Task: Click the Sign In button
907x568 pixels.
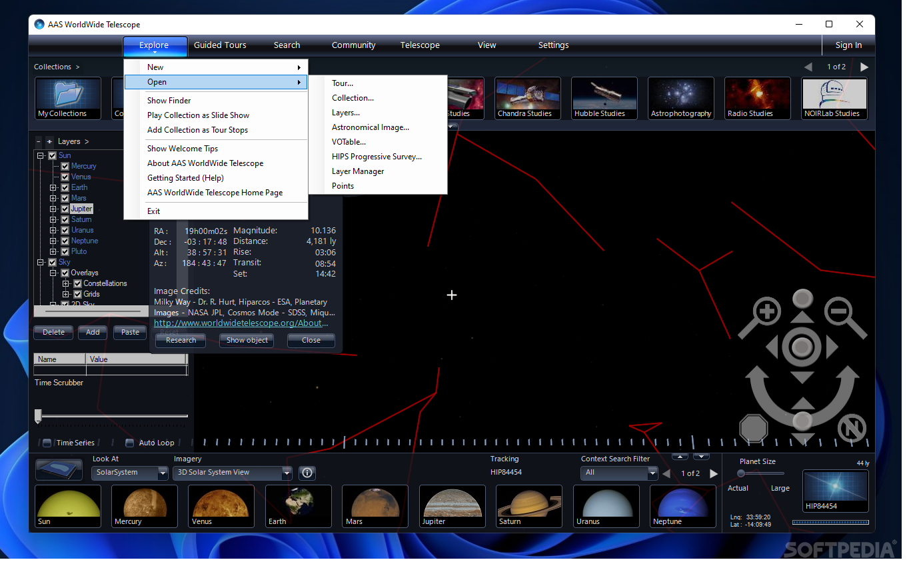Action: coord(848,45)
